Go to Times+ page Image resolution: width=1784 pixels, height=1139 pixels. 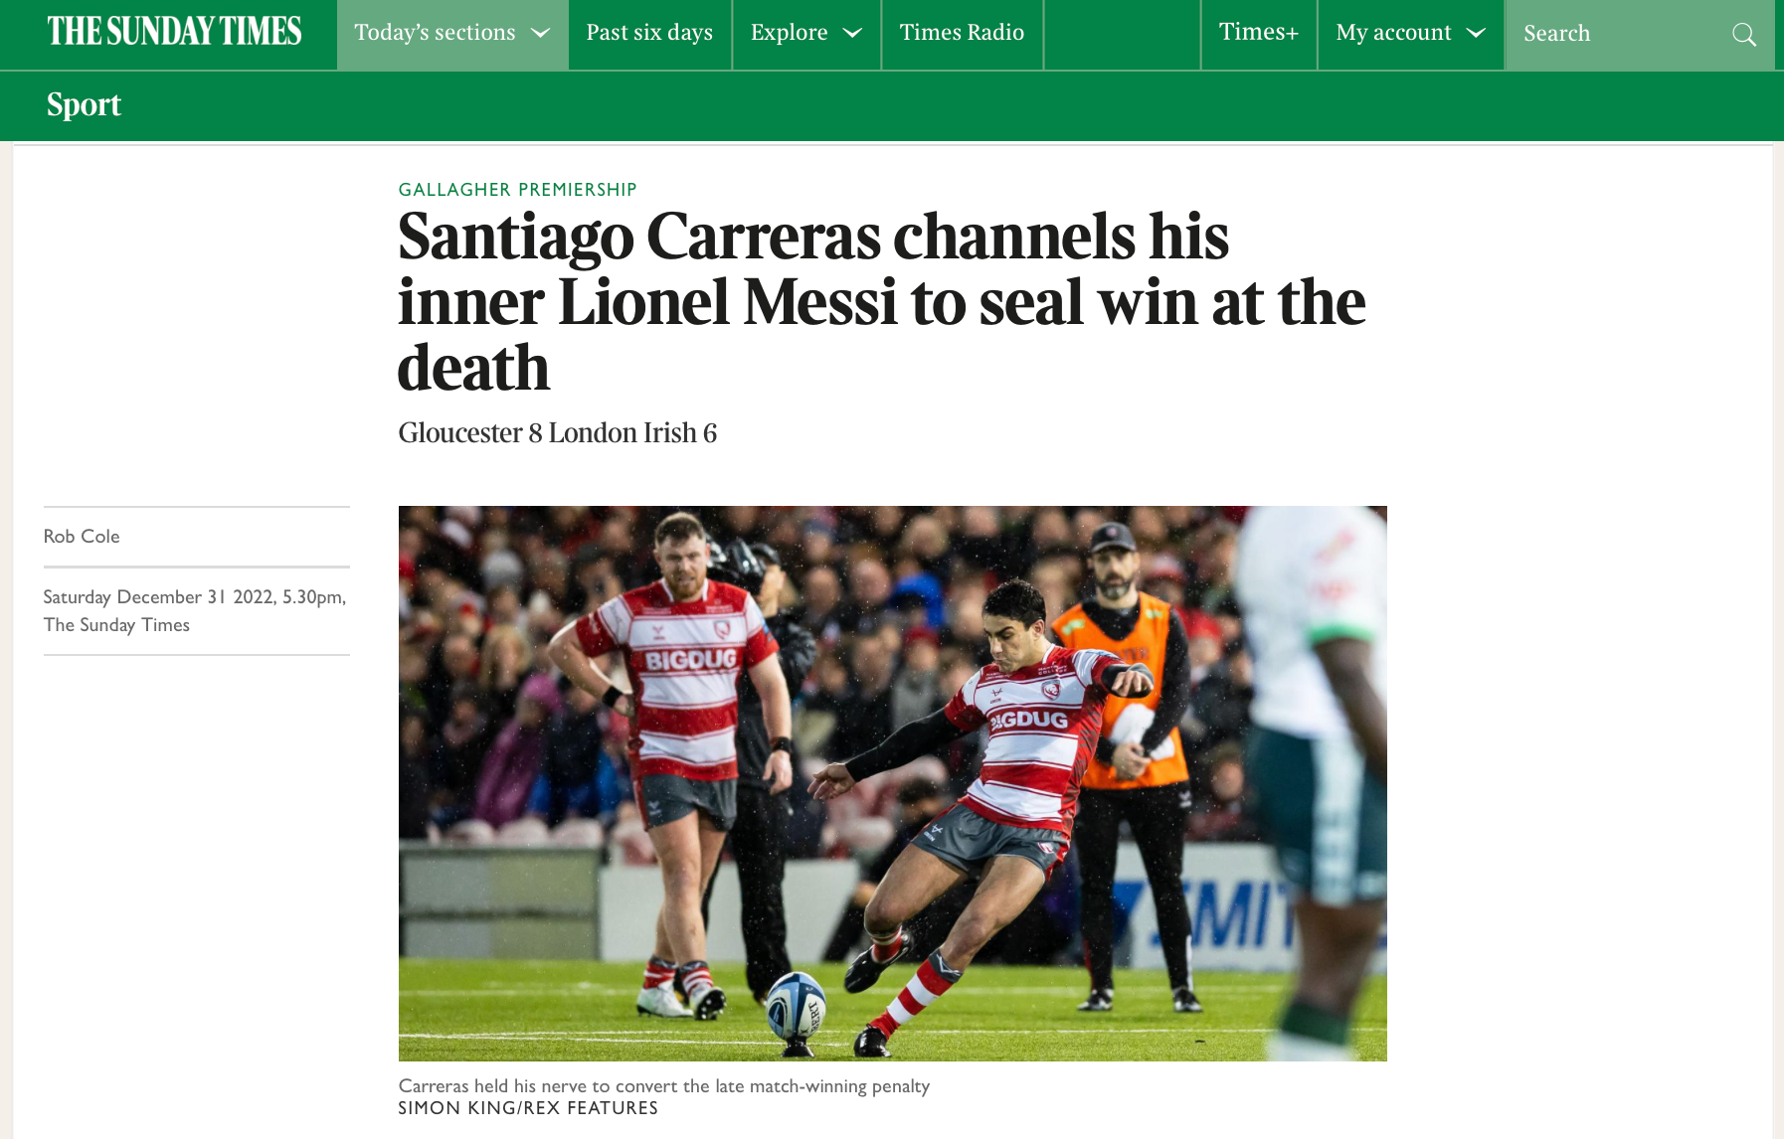pyautogui.click(x=1259, y=35)
